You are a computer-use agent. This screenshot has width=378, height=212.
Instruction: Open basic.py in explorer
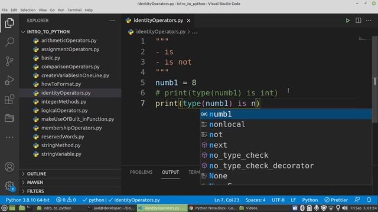pyautogui.click(x=51, y=58)
